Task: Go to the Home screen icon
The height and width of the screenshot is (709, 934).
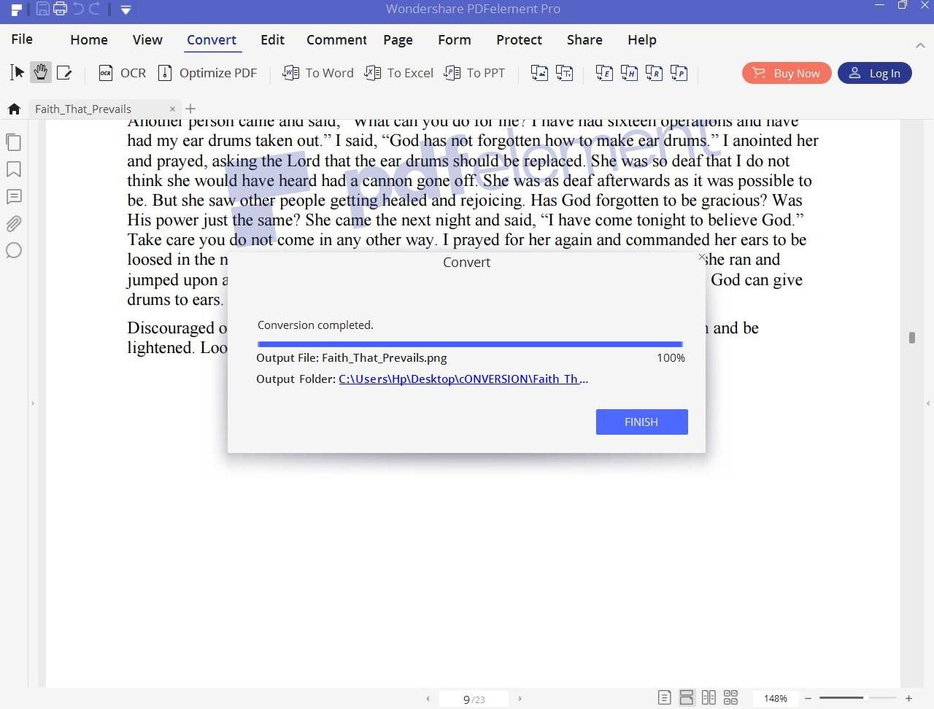Action: click(14, 109)
